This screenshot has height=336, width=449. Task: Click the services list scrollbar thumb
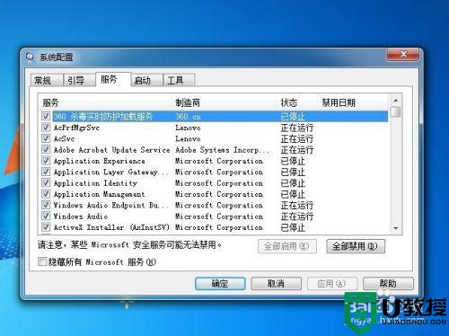pos(396,111)
